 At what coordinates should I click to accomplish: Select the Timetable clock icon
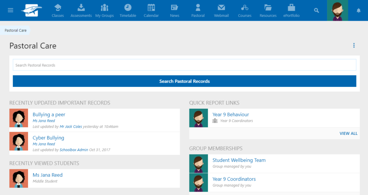point(128,10)
